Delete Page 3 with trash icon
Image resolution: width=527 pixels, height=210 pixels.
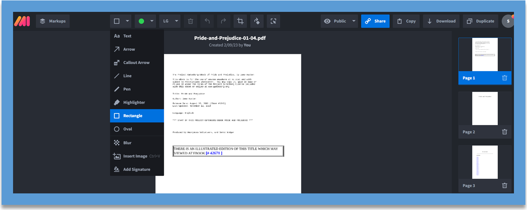coord(504,185)
